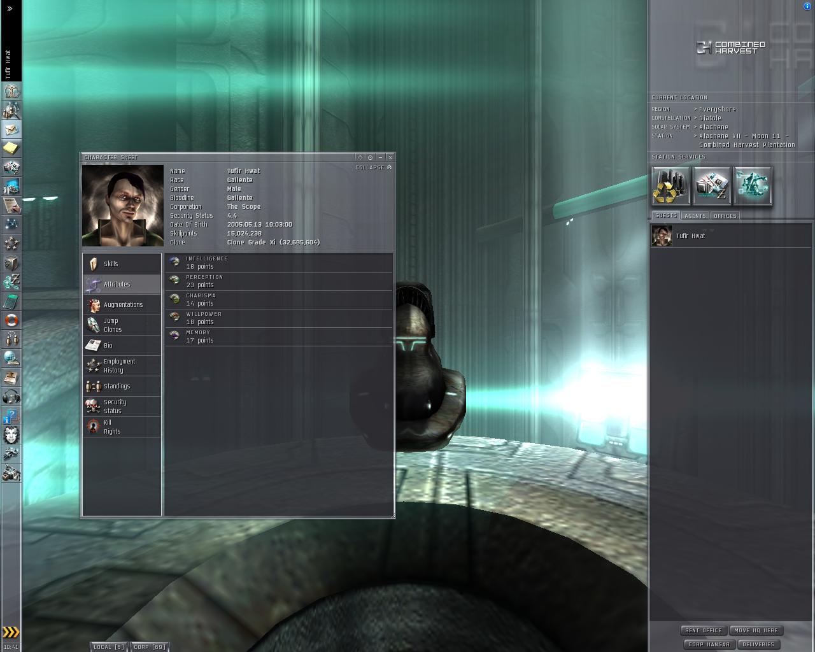Open the jukebox headphones icon

[x=11, y=397]
